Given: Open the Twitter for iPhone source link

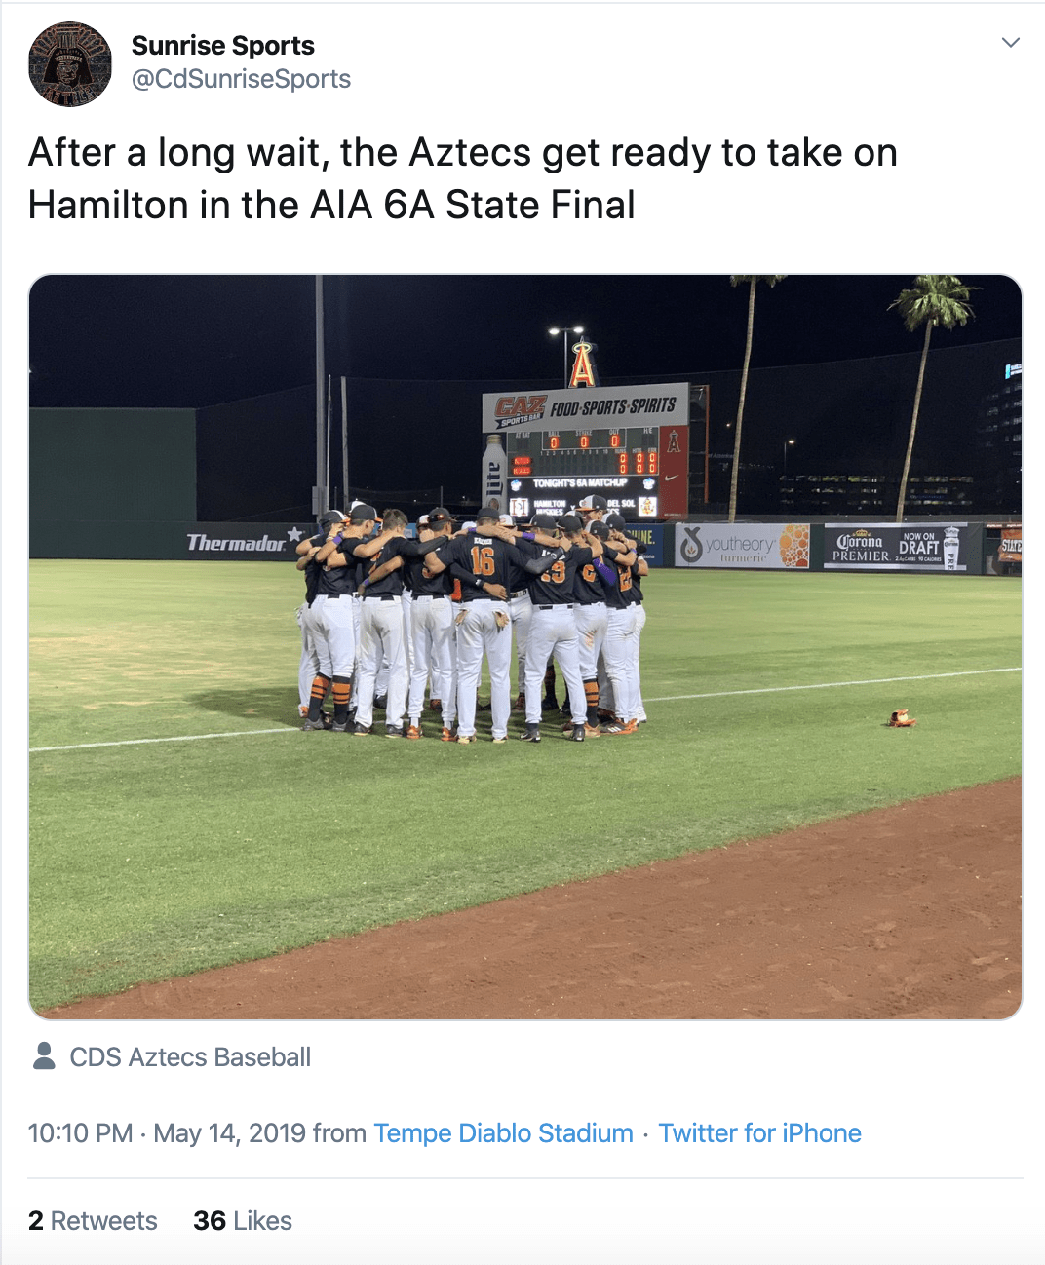Looking at the screenshot, I should [759, 1133].
